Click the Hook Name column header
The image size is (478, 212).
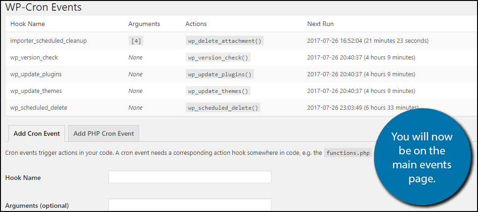coord(28,24)
